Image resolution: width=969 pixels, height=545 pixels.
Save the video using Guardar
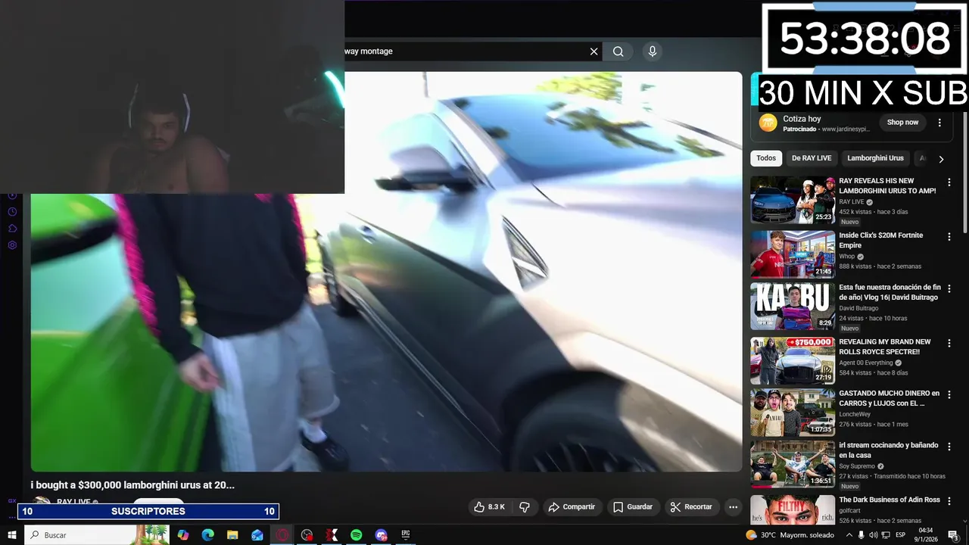click(x=632, y=507)
